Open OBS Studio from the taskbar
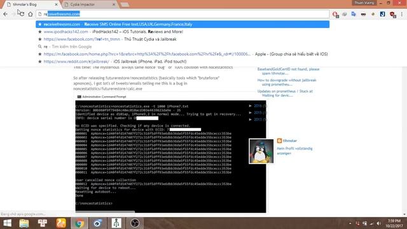 [135, 223]
